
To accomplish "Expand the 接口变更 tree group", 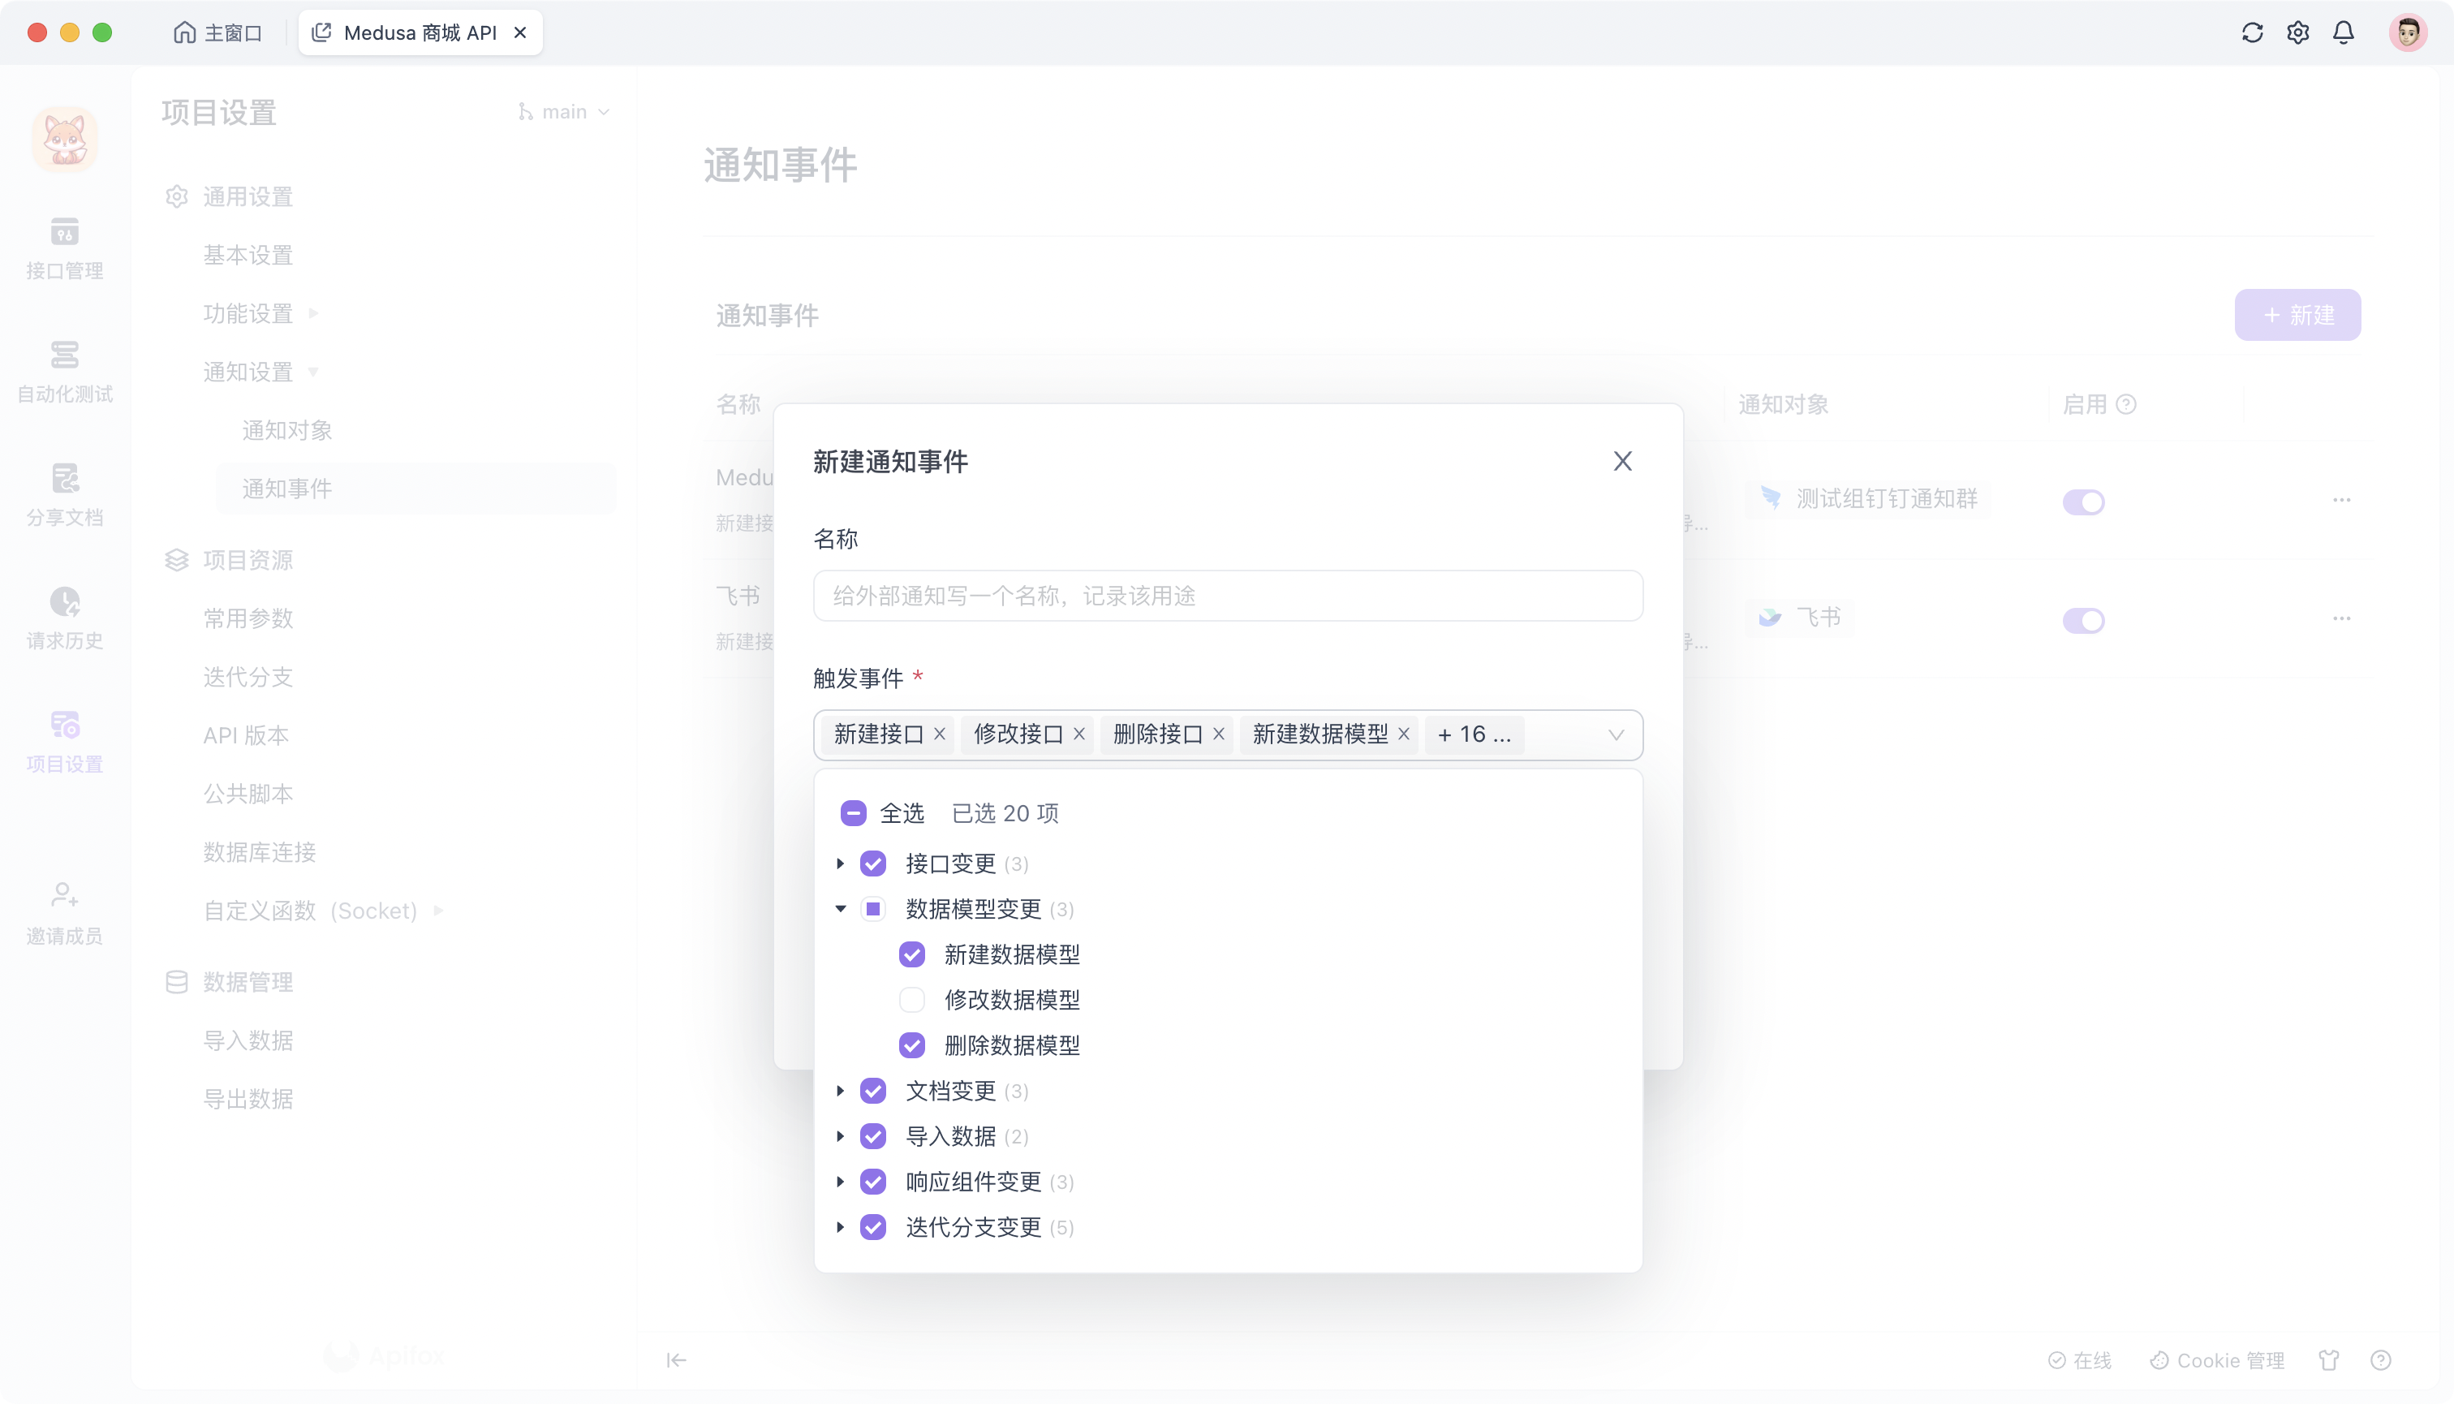I will tap(837, 861).
